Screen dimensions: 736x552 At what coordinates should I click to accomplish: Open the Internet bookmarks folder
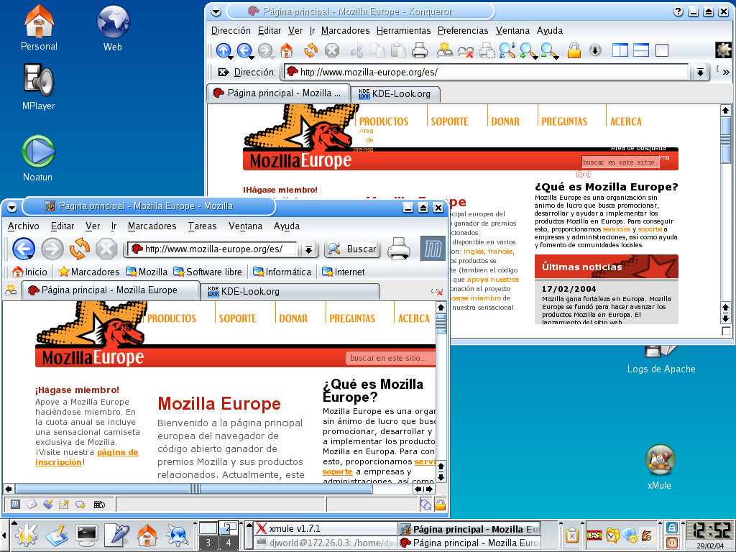pyautogui.click(x=343, y=272)
